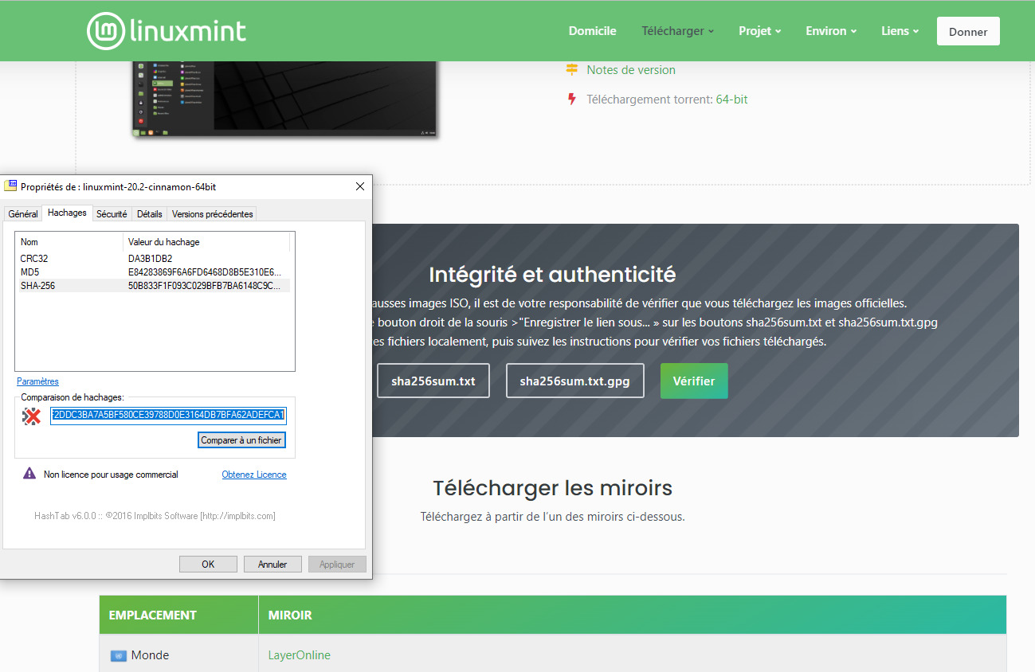Screen dimensions: 1035x672
Task: Click the globe flag icon beside Monde
Action: pyautogui.click(x=118, y=656)
